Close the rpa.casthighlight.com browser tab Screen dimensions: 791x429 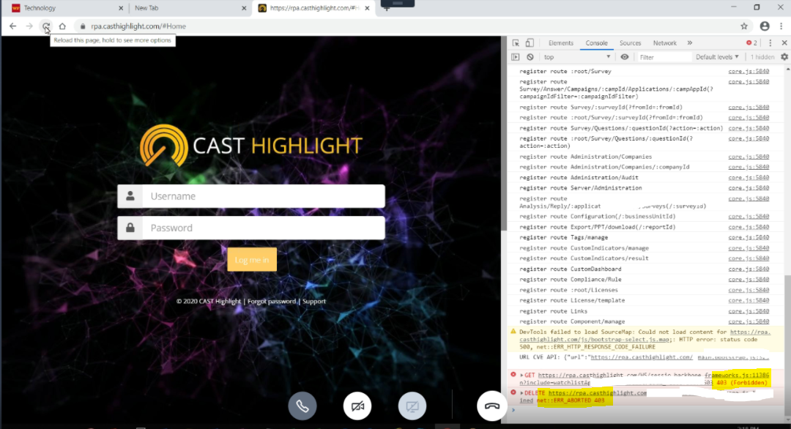point(367,8)
